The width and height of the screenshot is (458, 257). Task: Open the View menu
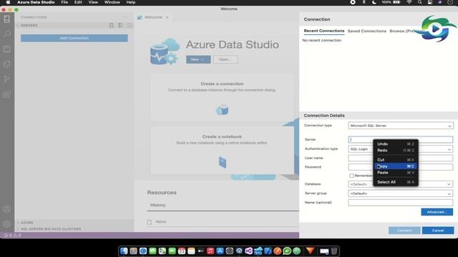tap(93, 2)
